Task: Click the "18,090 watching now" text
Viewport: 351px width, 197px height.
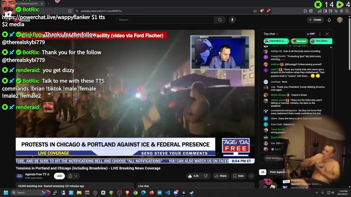Action: (x=30, y=186)
